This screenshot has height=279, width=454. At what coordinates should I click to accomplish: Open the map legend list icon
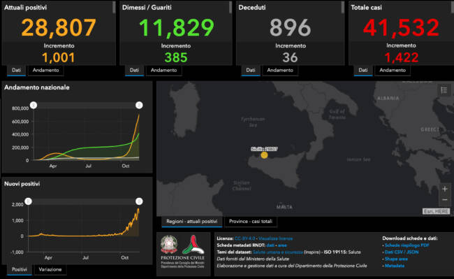tap(444, 90)
